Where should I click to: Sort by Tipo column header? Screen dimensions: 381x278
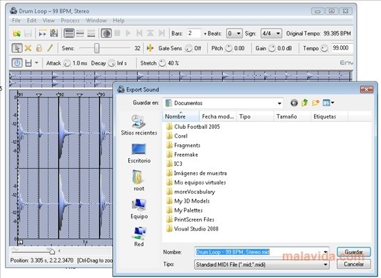point(255,116)
